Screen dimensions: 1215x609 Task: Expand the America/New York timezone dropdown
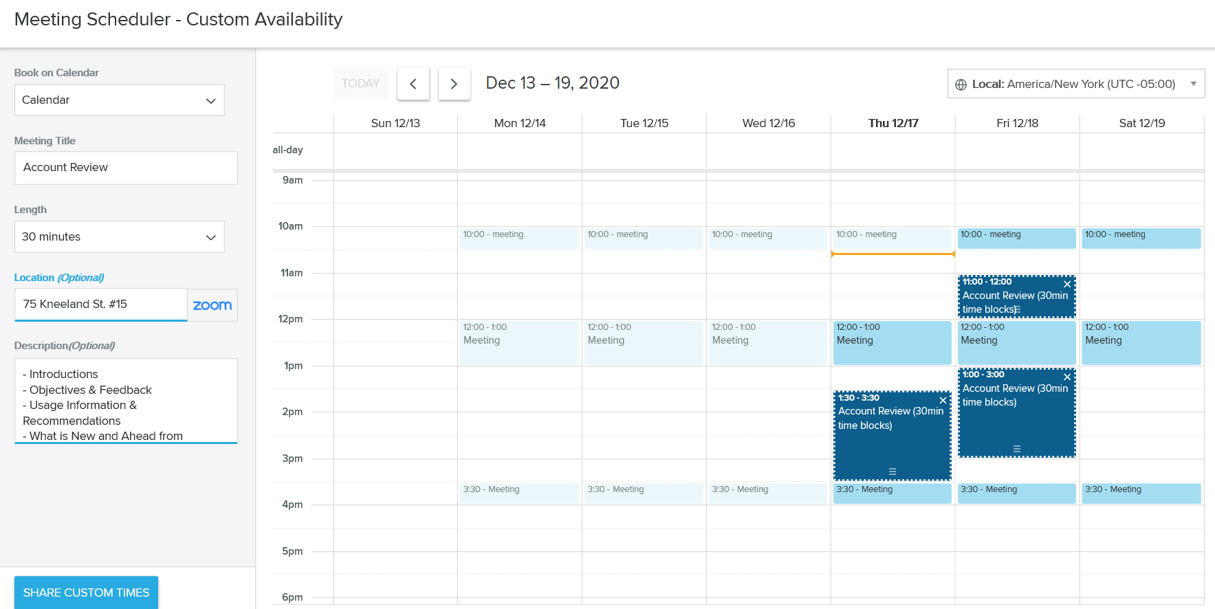point(1193,84)
